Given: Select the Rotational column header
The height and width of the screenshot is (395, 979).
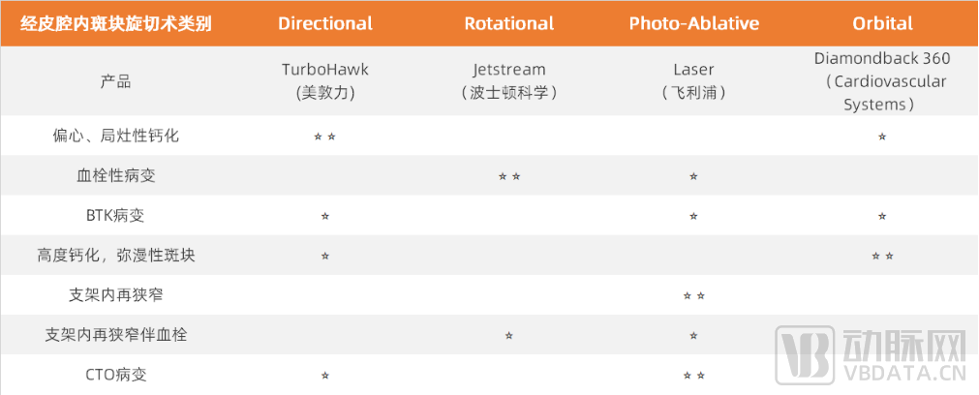Looking at the screenshot, I should coord(509,23).
